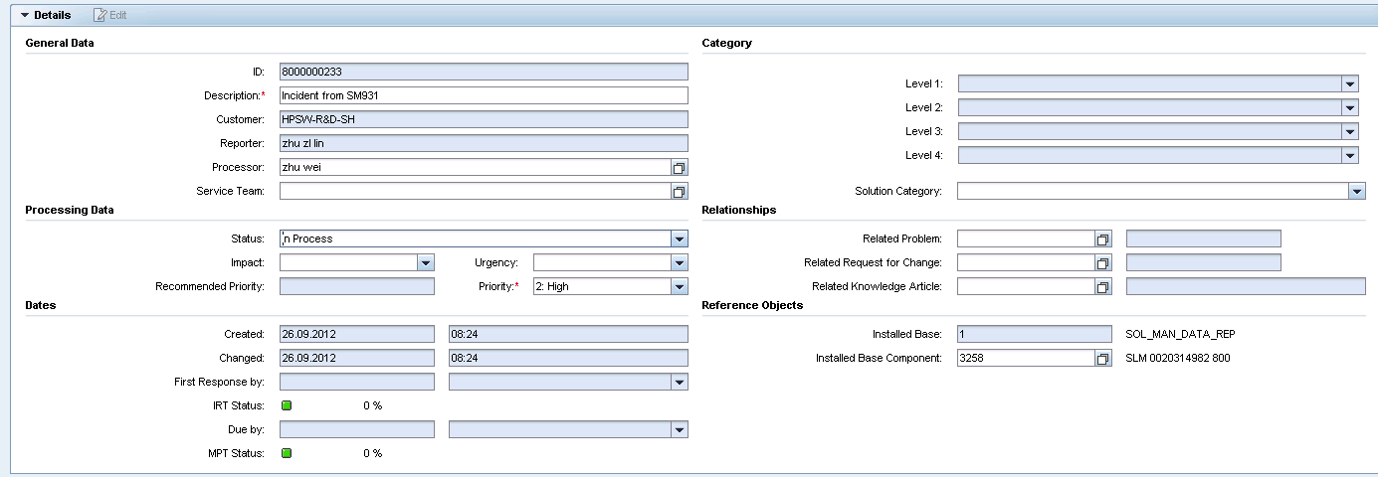Click the Edit button in Details header
Viewport: 1378px width, 477px height.
(109, 15)
